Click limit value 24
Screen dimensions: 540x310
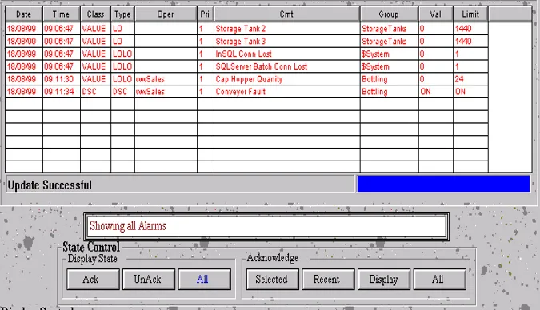pos(459,79)
